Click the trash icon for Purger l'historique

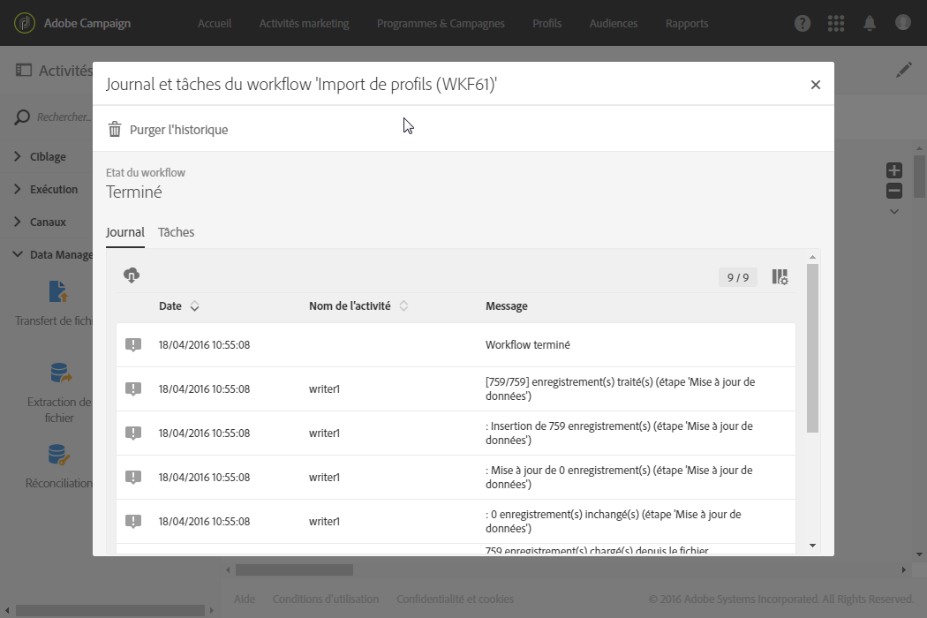[115, 129]
